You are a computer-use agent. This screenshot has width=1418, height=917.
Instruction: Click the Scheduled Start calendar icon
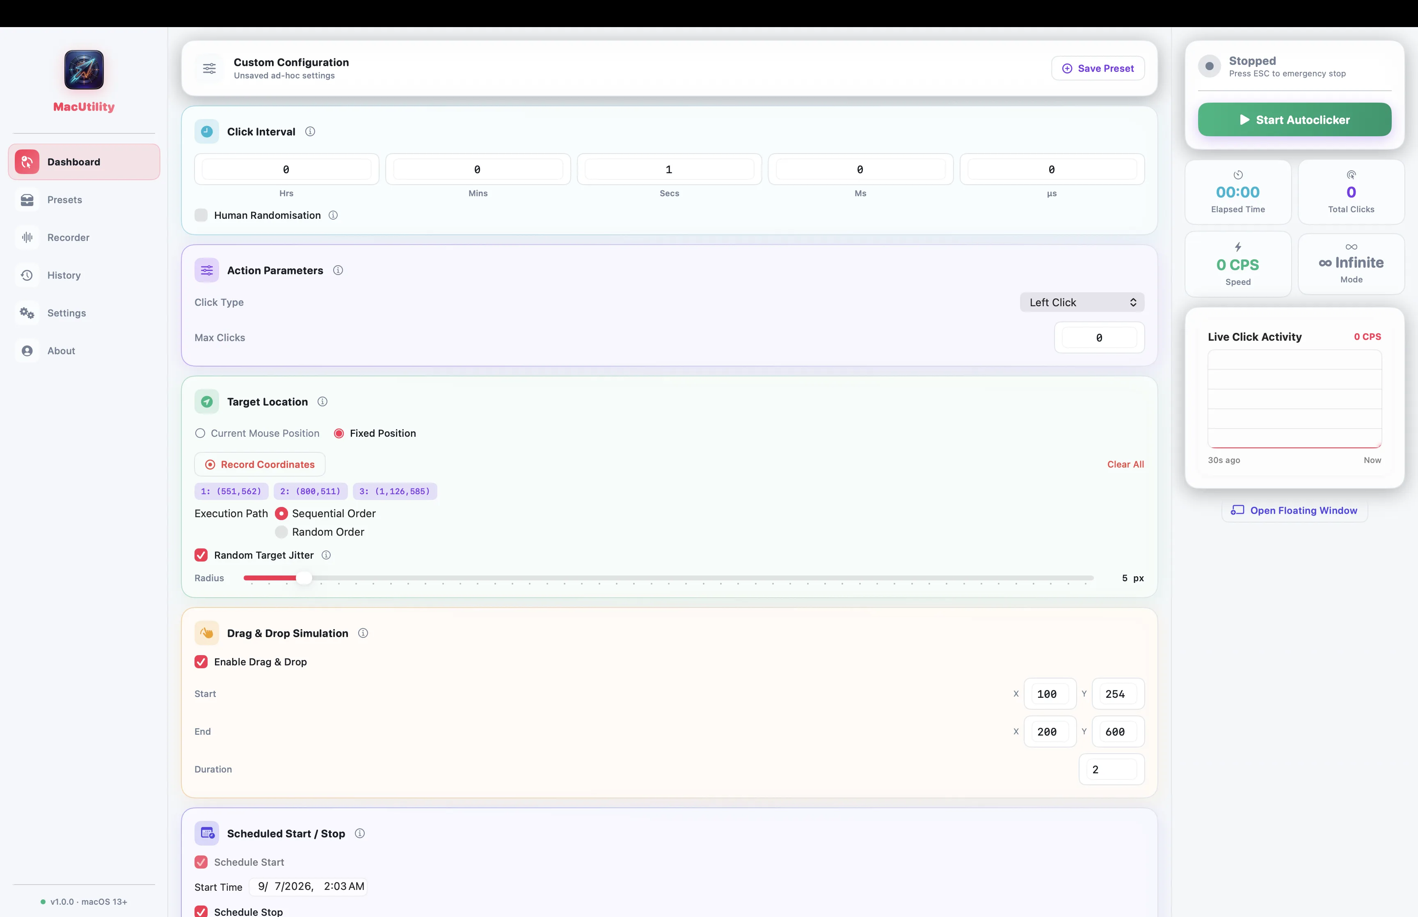click(206, 834)
